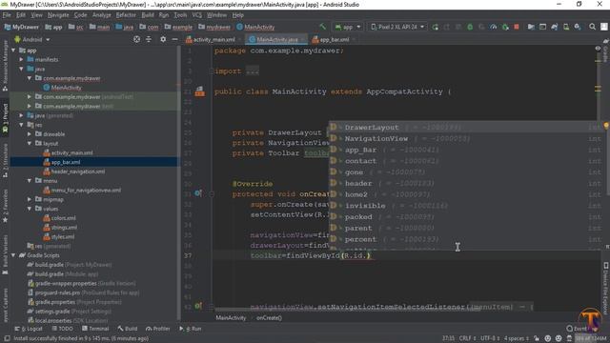Collapse the Gradle Scripts node
The height and width of the screenshot is (343, 610).
[x=13, y=255]
